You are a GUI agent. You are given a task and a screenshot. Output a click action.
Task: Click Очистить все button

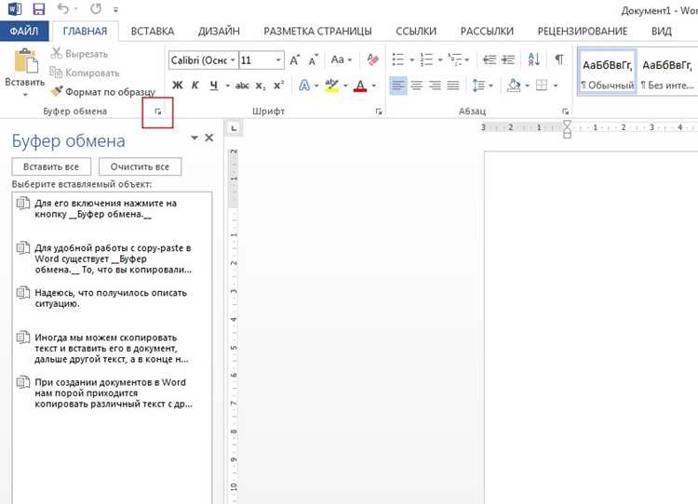tap(140, 166)
